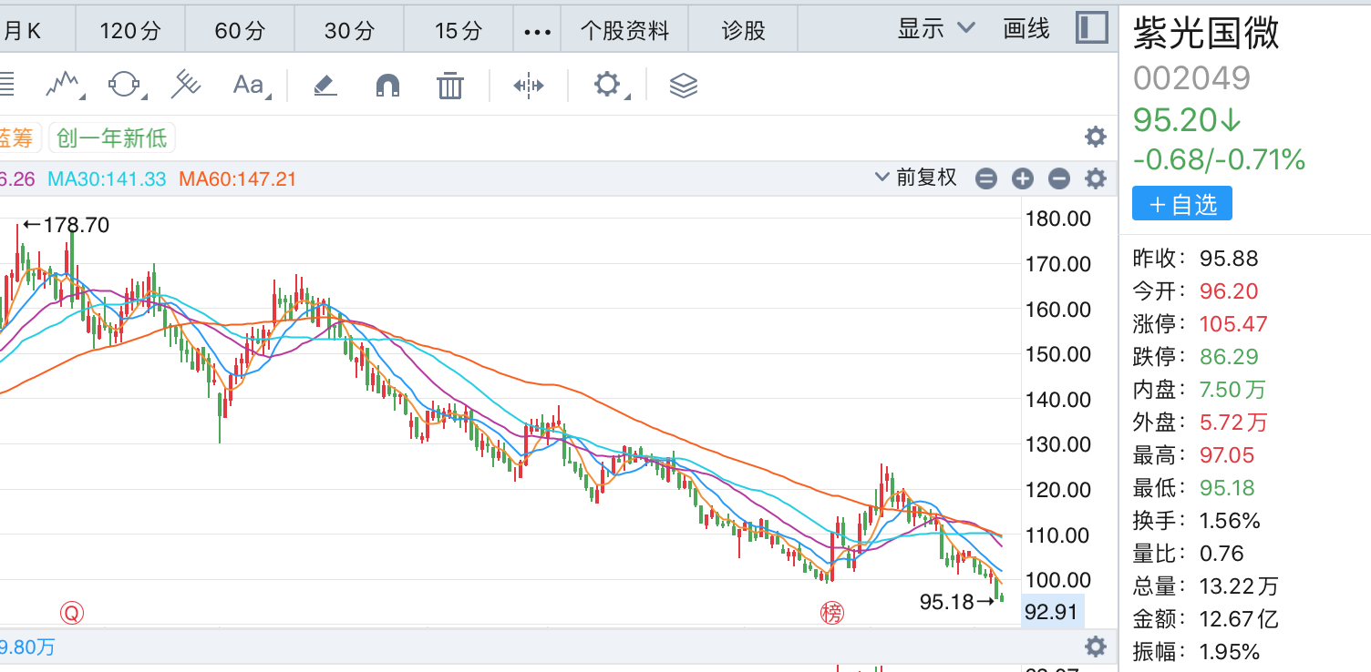Click the +自选 add to watchlist button

point(1181,204)
